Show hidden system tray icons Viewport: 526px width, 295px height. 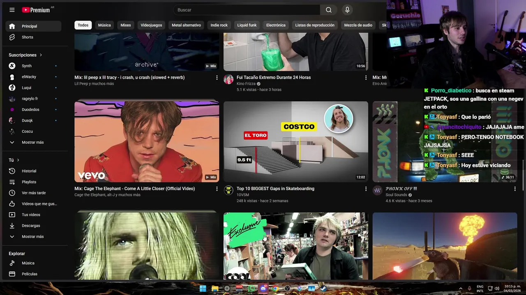(x=460, y=288)
